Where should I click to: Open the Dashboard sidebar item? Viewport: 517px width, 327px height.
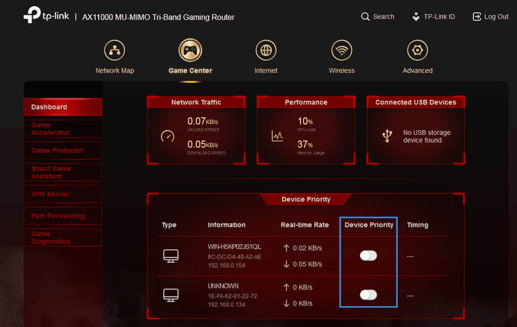63,107
